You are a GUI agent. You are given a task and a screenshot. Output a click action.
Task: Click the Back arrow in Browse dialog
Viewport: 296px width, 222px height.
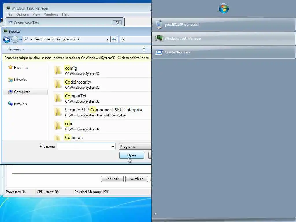point(7,39)
